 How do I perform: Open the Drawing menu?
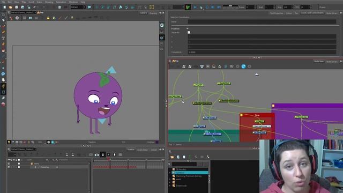pyautogui.click(x=49, y=2)
